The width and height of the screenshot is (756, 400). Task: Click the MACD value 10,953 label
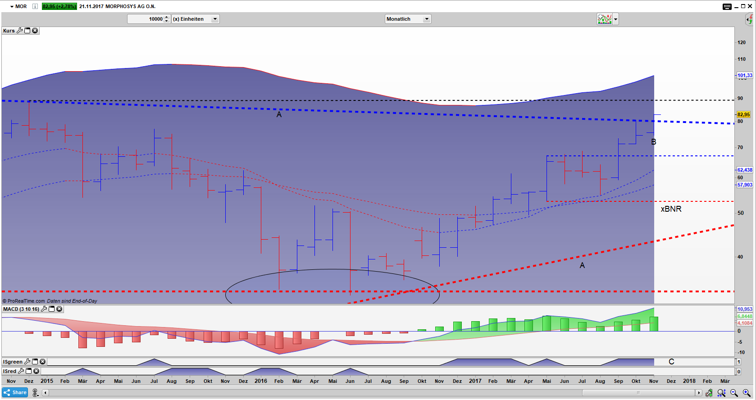(745, 309)
